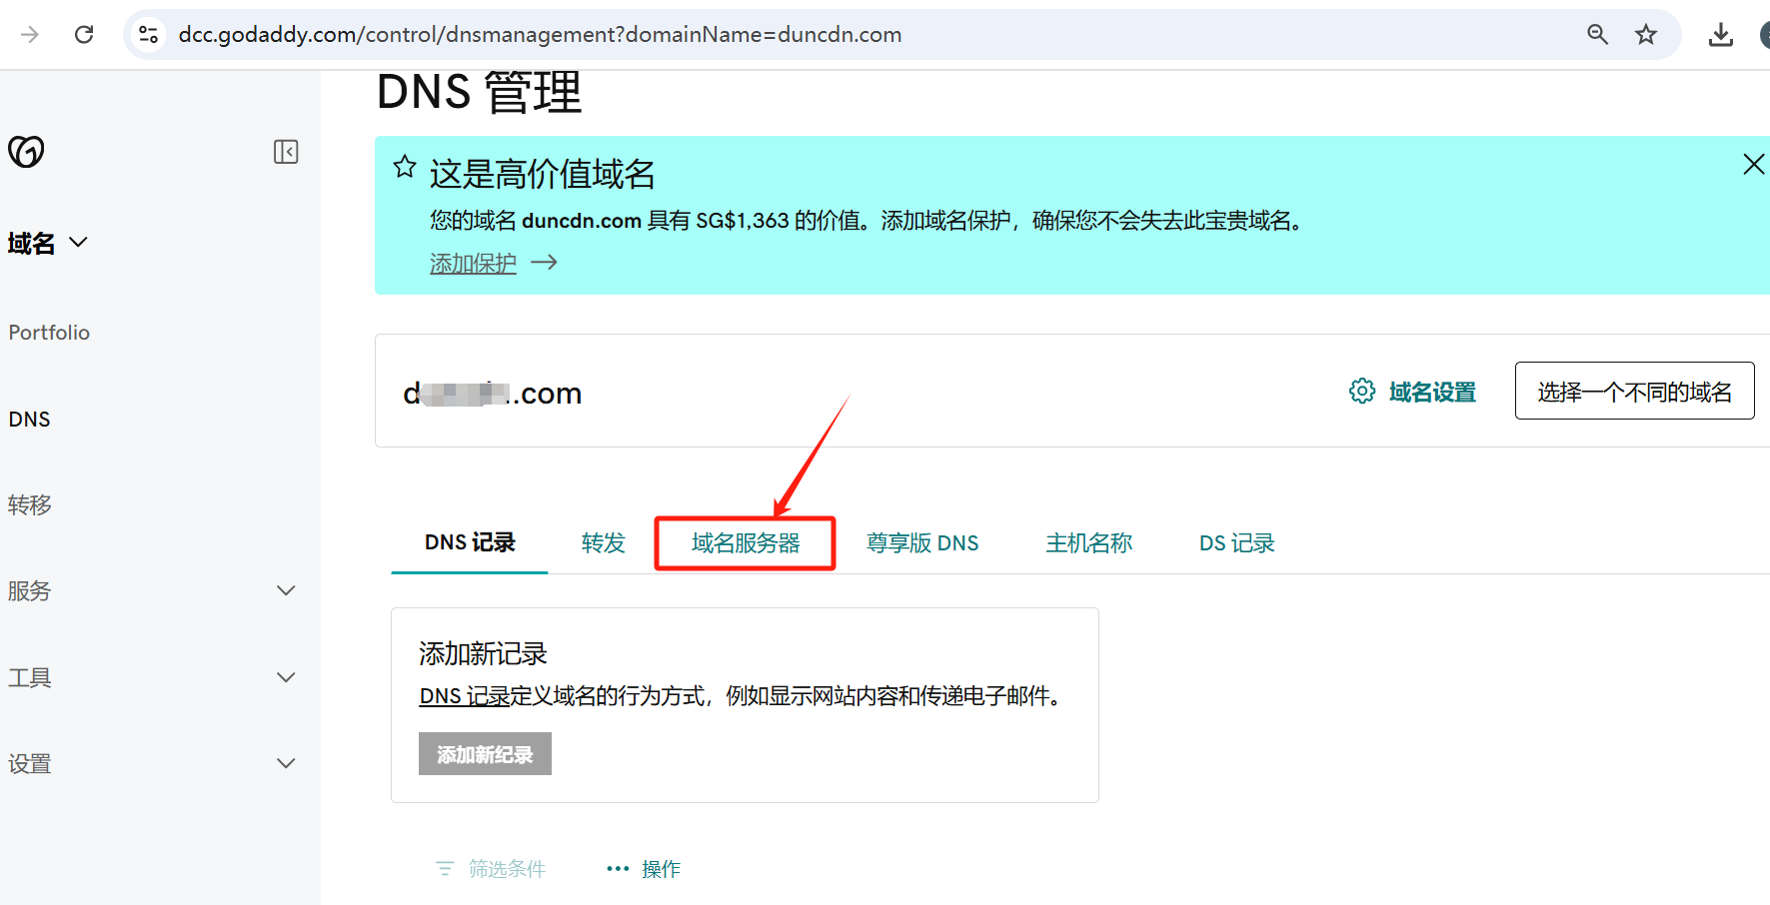This screenshot has width=1770, height=905.
Task: Click the browser forward arrow
Action: pos(30,35)
